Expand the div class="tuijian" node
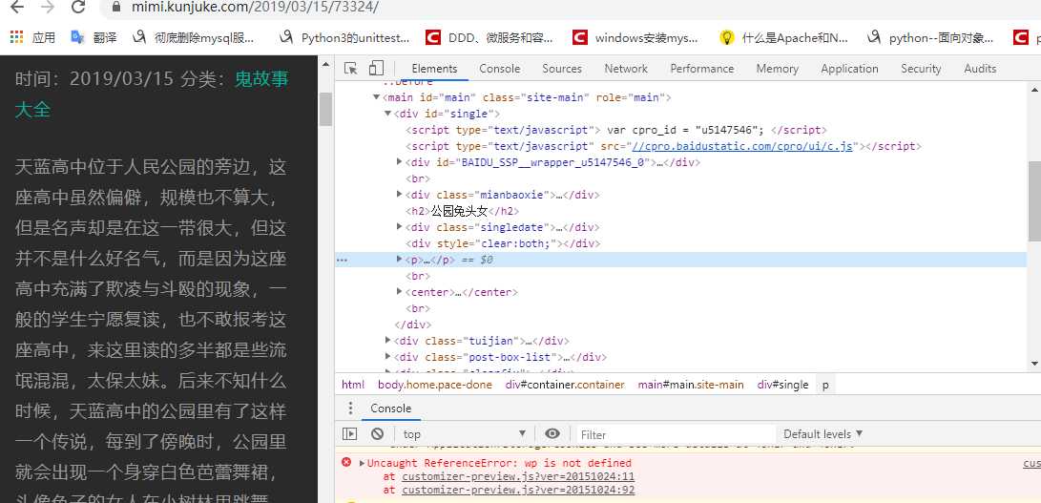The width and height of the screenshot is (1041, 503). coord(387,340)
